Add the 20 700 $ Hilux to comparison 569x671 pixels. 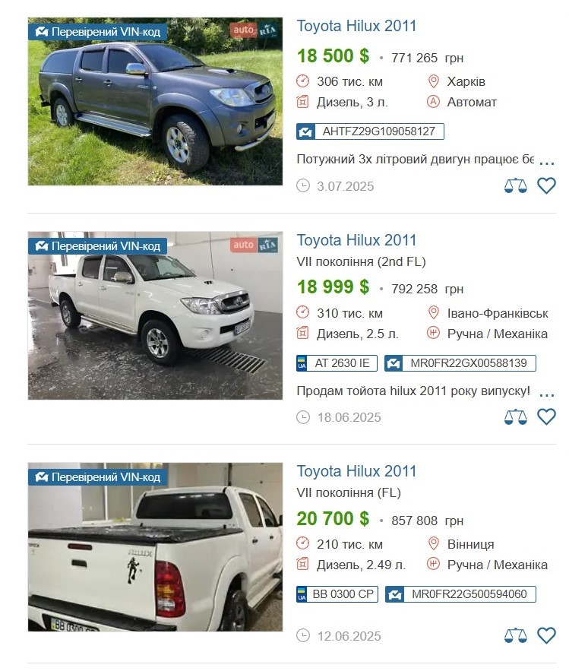[516, 636]
